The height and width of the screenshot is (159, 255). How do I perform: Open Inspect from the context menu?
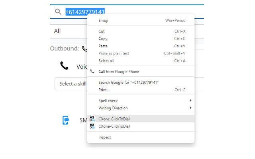coord(105,138)
